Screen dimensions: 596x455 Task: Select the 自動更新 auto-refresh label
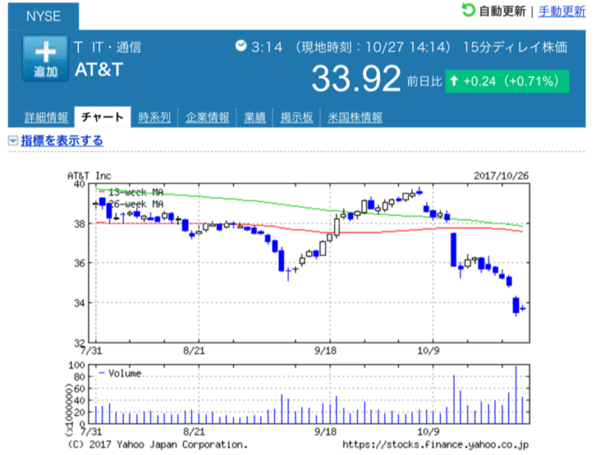[502, 11]
